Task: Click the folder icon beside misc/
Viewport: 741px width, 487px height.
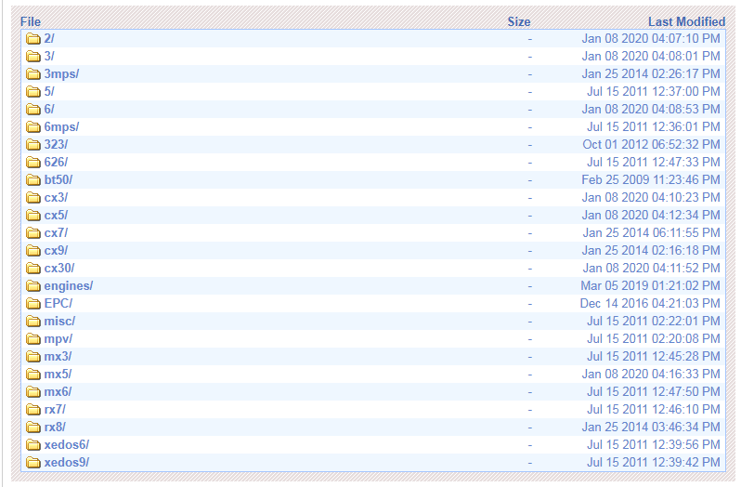Action: coord(33,322)
